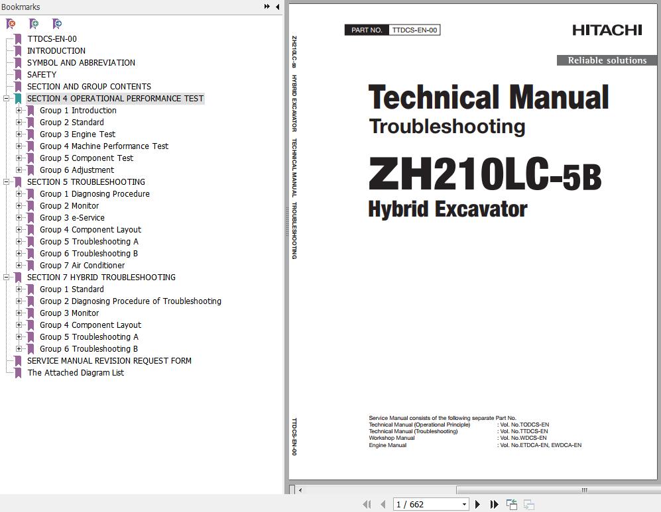Image resolution: width=661 pixels, height=512 pixels.
Task: Open the page number dropdown
Action: (x=464, y=505)
